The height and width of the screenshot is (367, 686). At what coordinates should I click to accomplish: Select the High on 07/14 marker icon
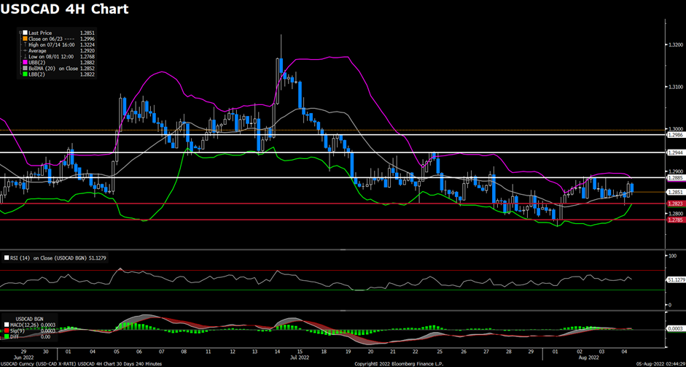(x=24, y=45)
